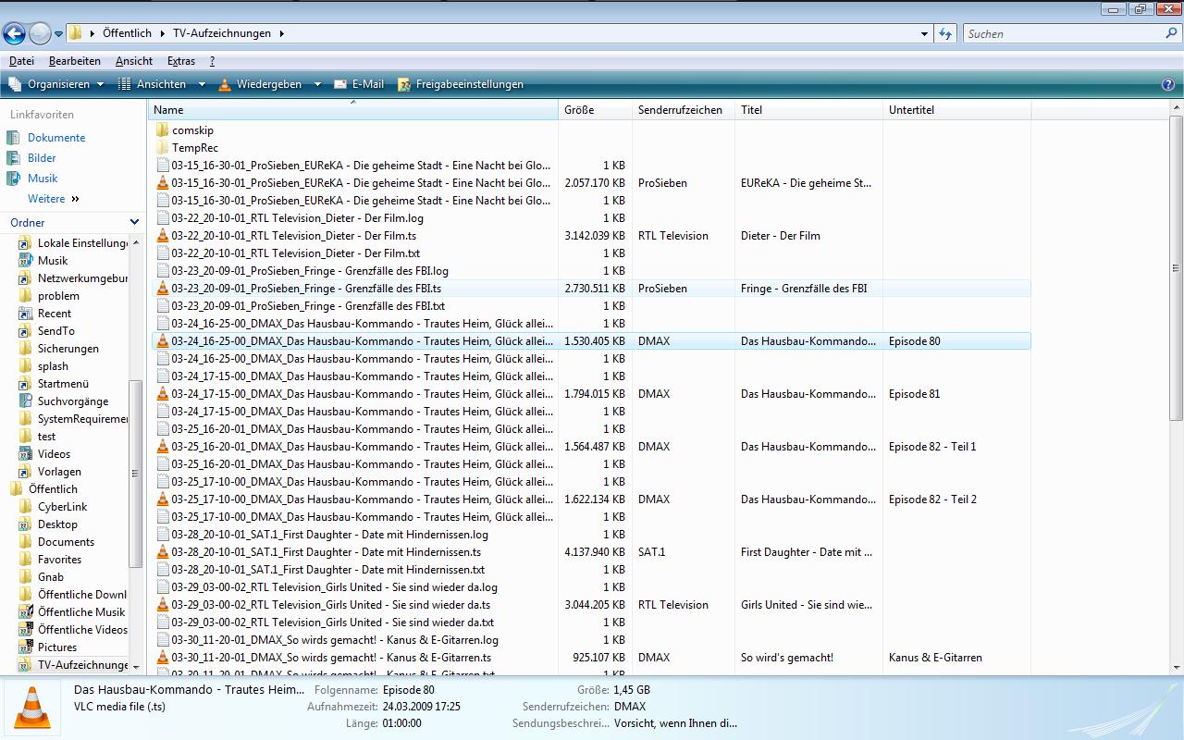1184x740 pixels.
Task: Click document icon of Fringe .txt file
Action: [x=163, y=306]
